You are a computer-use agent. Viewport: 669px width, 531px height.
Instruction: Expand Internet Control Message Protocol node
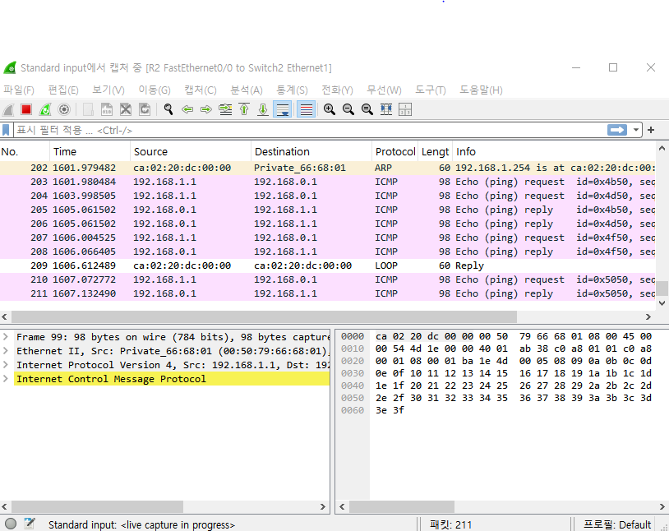[x=6, y=379]
